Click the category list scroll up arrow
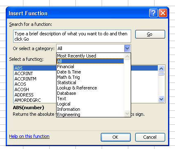The width and height of the screenshot is (175, 149). (127, 56)
